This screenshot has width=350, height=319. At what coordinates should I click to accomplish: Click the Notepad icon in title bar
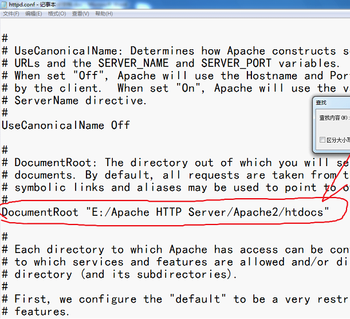(x=4, y=5)
